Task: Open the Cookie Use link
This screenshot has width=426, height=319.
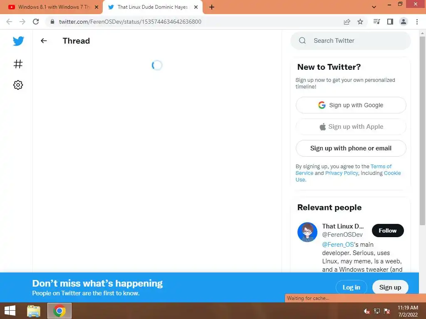Action: click(392, 173)
